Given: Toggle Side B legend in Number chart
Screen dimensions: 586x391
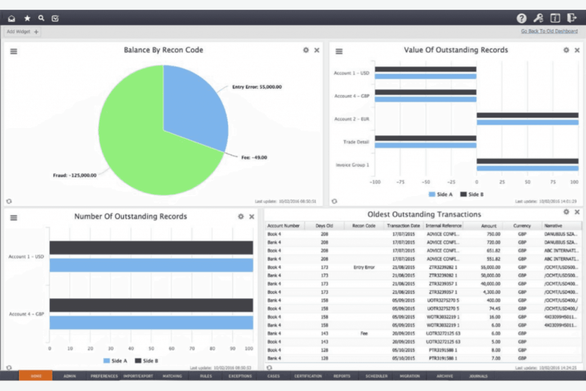Looking at the screenshot, I should tap(146, 361).
